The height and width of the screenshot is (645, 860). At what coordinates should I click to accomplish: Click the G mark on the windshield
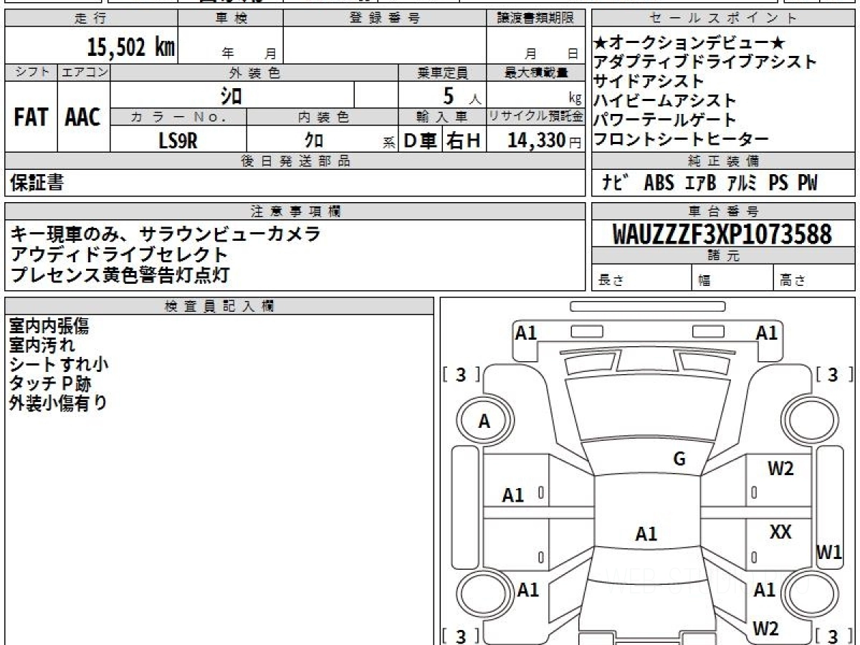pos(679,459)
